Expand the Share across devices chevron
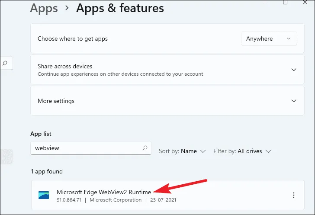 tap(294, 70)
